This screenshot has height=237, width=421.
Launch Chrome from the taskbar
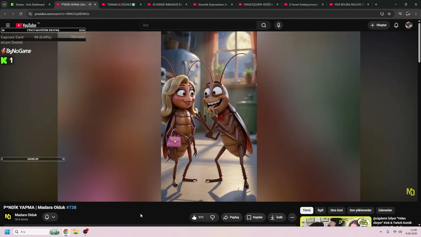pyautogui.click(x=66, y=232)
